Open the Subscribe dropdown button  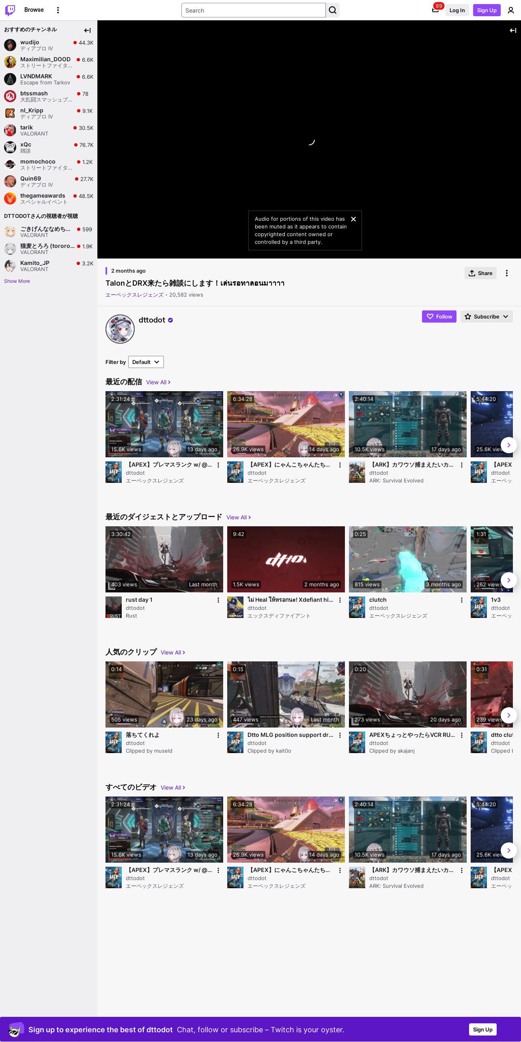pyautogui.click(x=487, y=316)
